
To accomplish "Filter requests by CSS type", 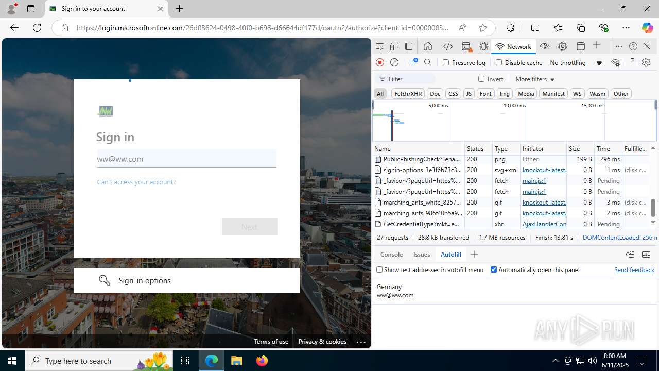I will pos(453,93).
